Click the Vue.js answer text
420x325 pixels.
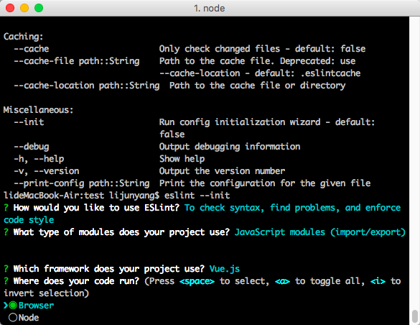click(225, 269)
